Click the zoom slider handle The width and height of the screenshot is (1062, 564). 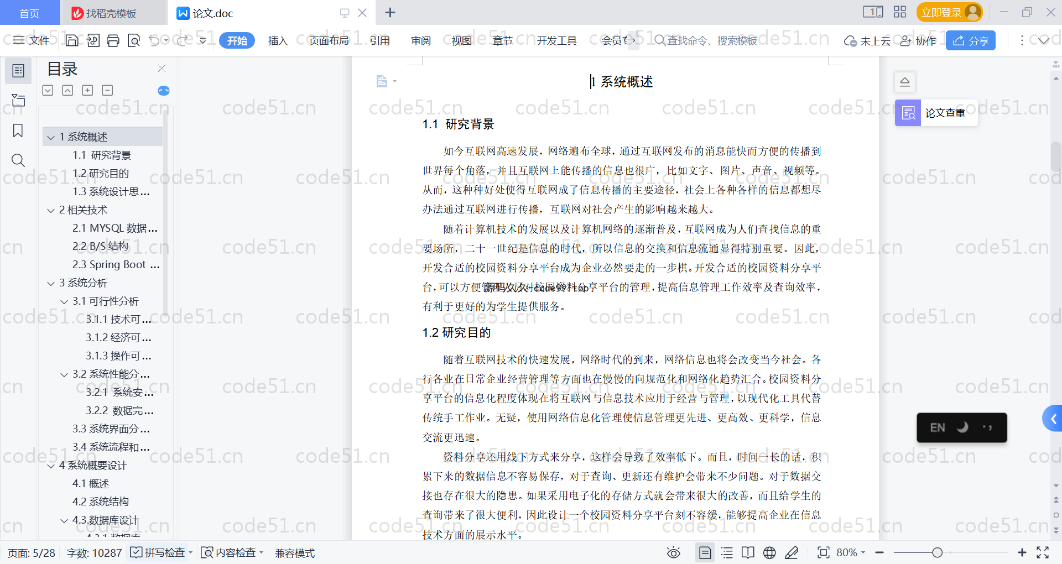point(937,552)
